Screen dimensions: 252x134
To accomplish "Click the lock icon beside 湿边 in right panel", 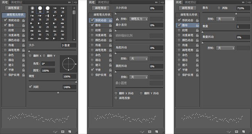I will pyautogui.click(x=197, y=60).
